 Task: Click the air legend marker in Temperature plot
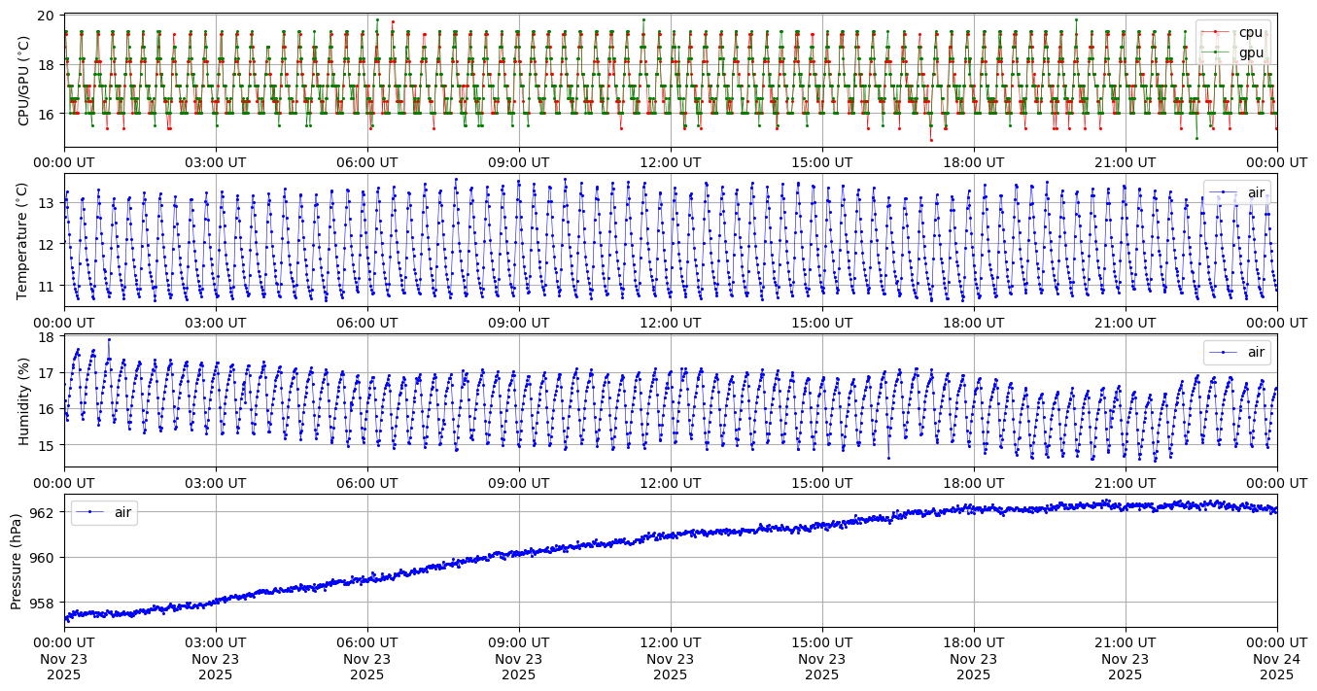pyautogui.click(x=1223, y=192)
